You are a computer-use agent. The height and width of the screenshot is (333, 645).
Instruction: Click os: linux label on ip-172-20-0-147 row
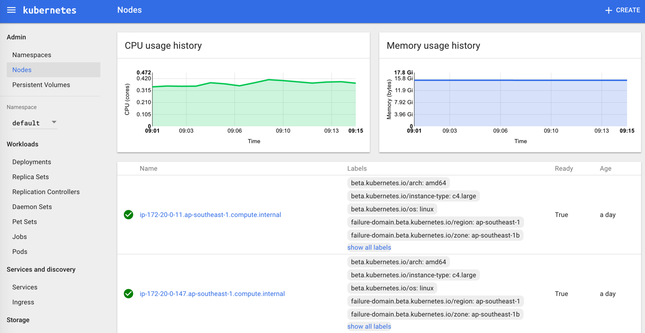392,288
